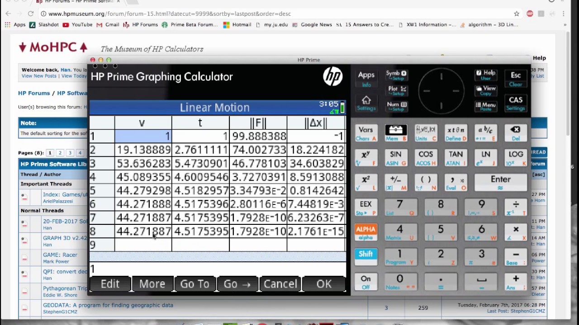Viewport: 579px width, 325px height.
Task: Tap the SIN key
Action: pyautogui.click(x=395, y=158)
